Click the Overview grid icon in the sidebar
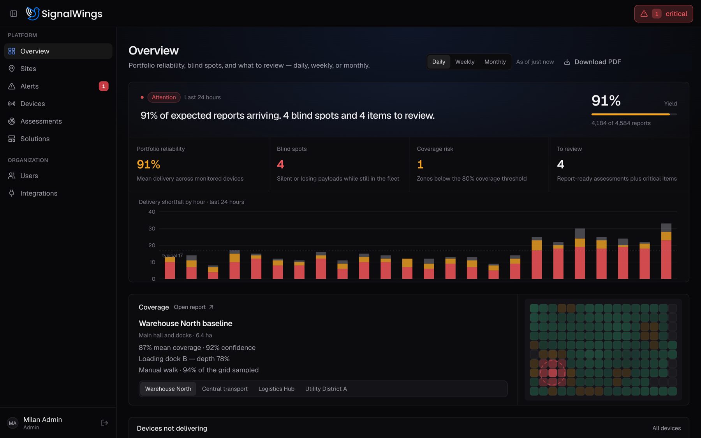The image size is (701, 438). click(12, 51)
